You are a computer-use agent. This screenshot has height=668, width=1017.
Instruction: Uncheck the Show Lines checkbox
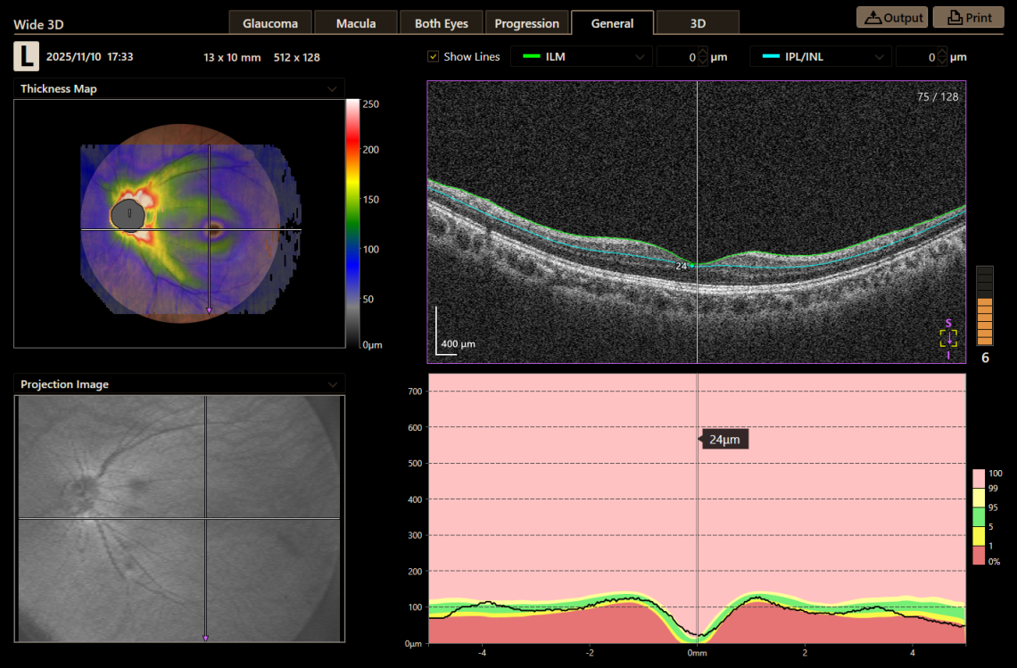click(x=432, y=56)
